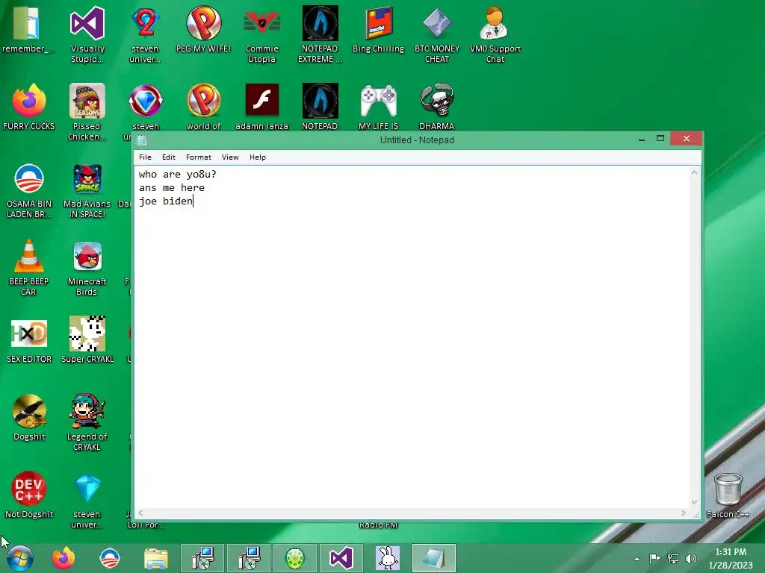The height and width of the screenshot is (573, 765).
Task: Select the single 'NOTEPAD' flame desktop icon
Action: coord(320,107)
